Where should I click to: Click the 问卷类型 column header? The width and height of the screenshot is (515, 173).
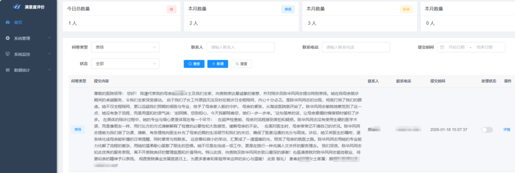(x=78, y=81)
